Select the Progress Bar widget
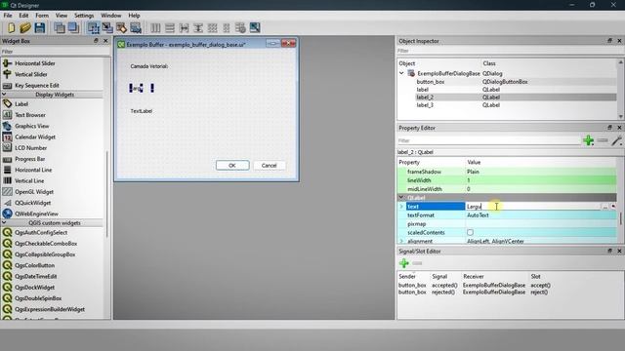 [30, 159]
